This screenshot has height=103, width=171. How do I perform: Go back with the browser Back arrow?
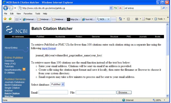click(5, 8)
